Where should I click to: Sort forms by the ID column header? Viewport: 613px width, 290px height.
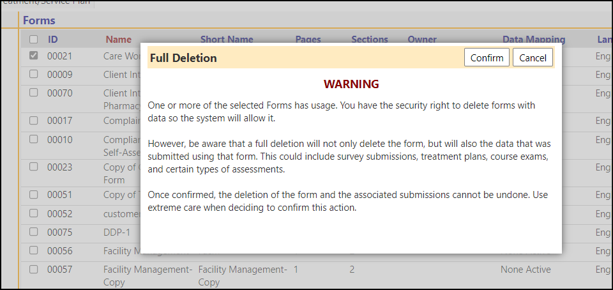click(x=53, y=40)
